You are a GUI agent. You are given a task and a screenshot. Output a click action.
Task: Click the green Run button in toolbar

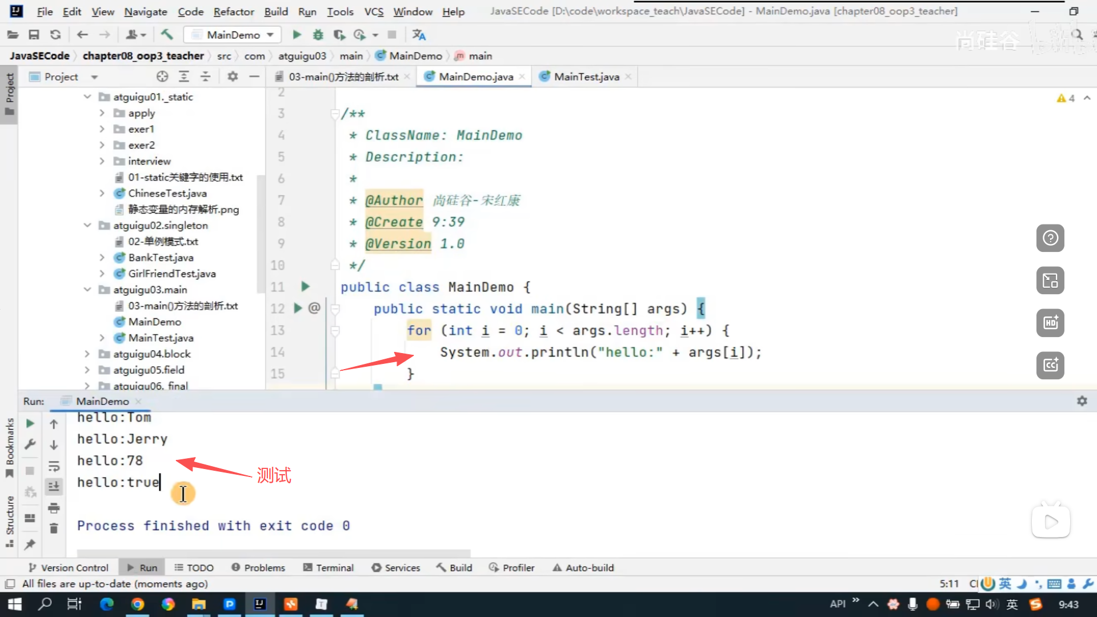[x=297, y=35]
